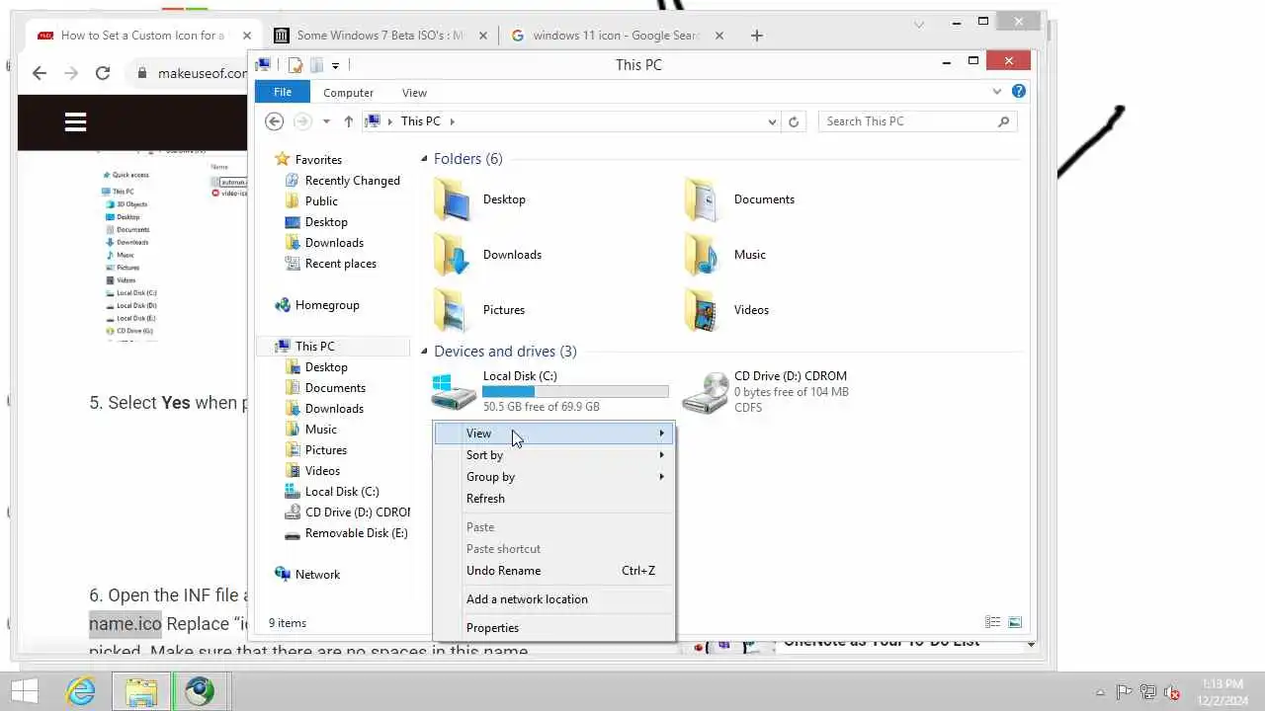This screenshot has width=1265, height=711.
Task: Click the Windows Start button
Action: (24, 691)
